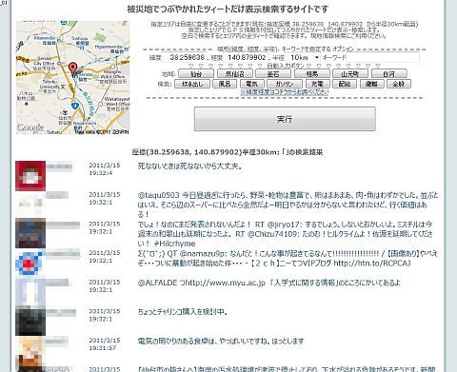Open the blue-and-red circle avatar
Image resolution: width=457 pixels, height=372 pixels.
30,263
